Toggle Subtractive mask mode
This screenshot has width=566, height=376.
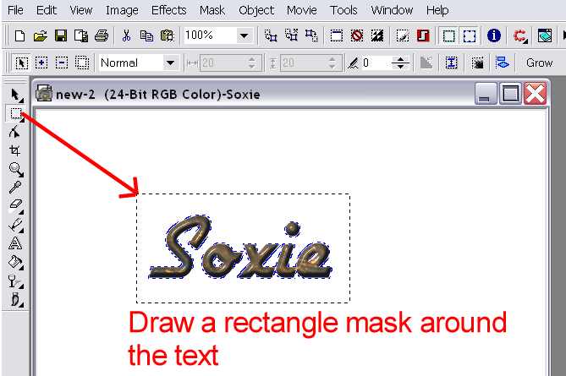(62, 63)
